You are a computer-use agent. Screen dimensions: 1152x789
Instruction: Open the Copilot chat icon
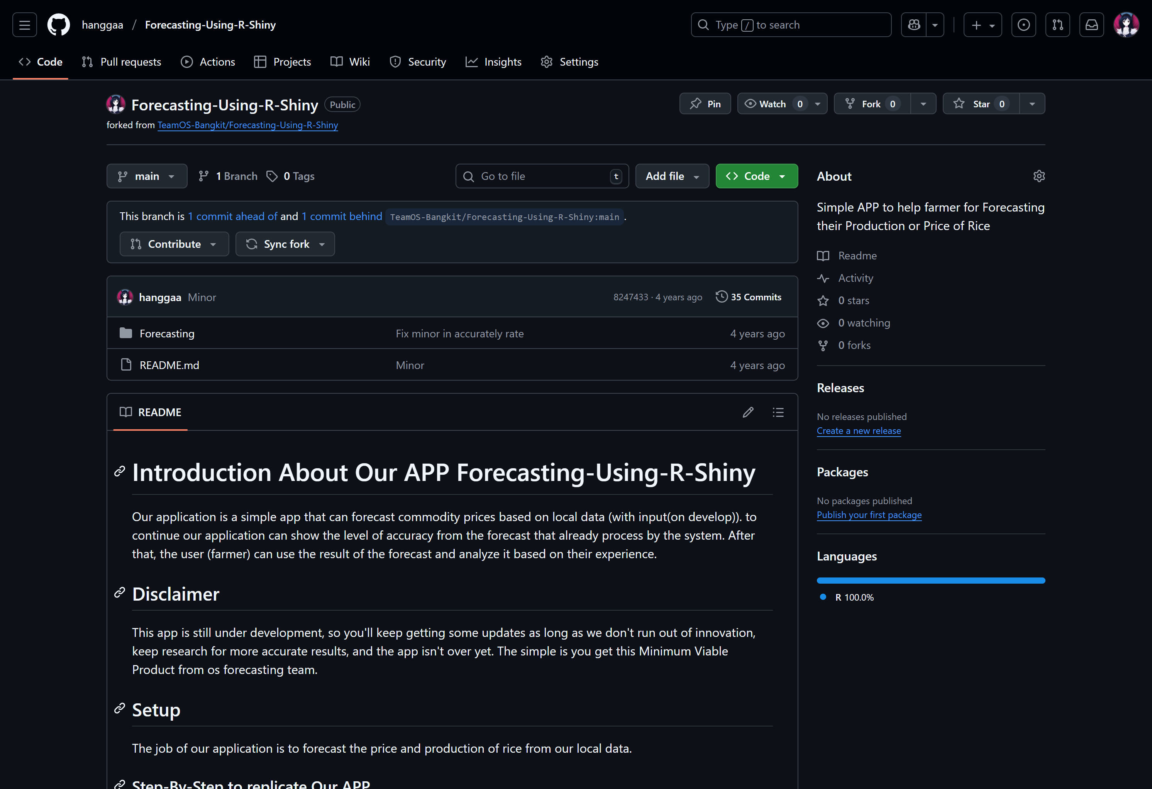click(913, 25)
